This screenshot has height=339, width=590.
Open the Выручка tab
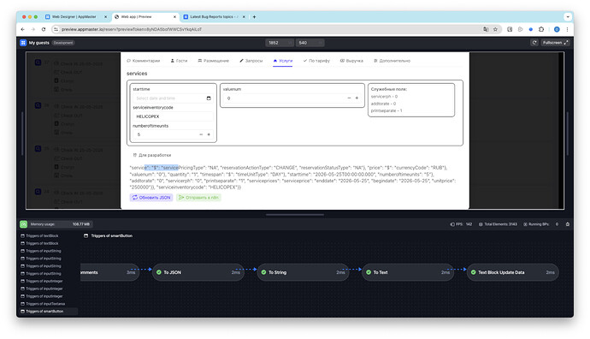351,61
